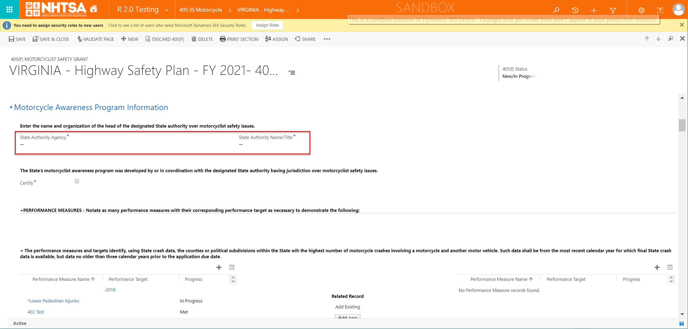This screenshot has height=329, width=688.
Task: Open the Lower Pedestrian Injuries link
Action: [54, 301]
